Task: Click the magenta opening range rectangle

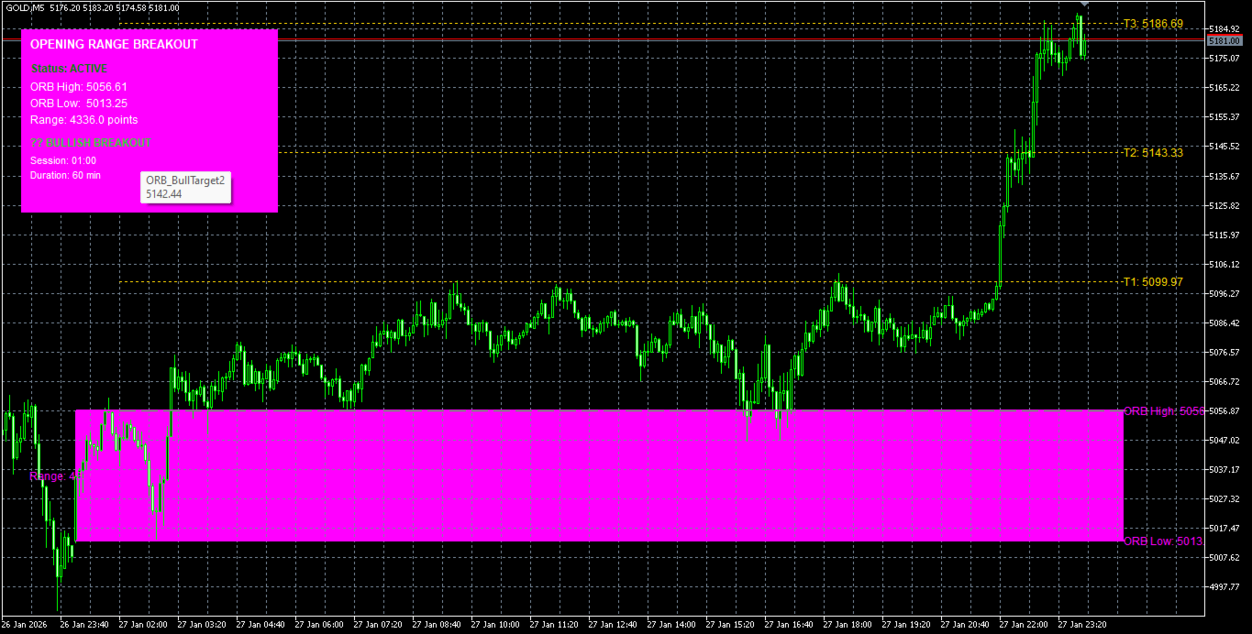Action: [x=599, y=475]
